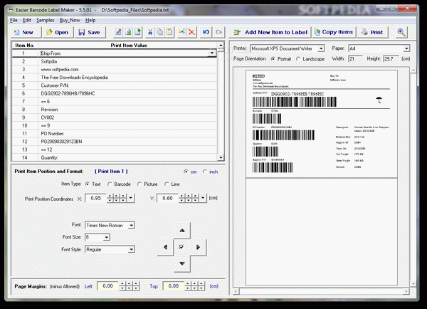
Task: Select Picture item type
Action: point(139,184)
